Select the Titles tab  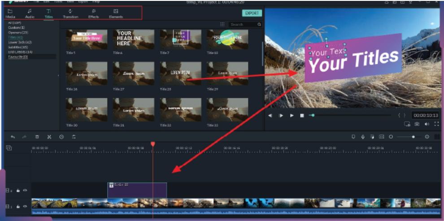coord(49,13)
